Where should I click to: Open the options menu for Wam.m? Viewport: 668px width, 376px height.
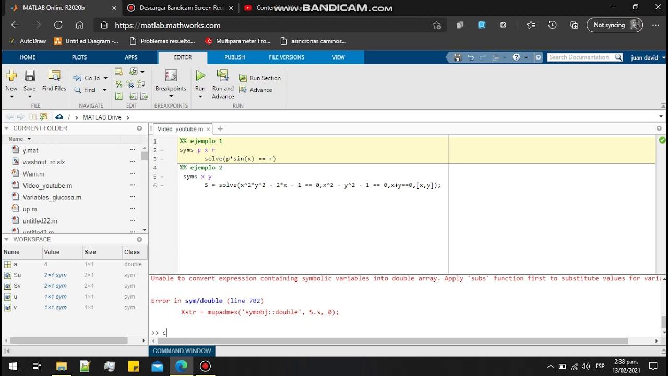click(x=133, y=174)
